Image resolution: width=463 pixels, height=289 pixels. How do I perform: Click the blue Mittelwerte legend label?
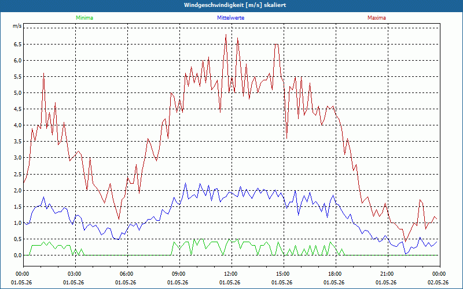[230, 18]
